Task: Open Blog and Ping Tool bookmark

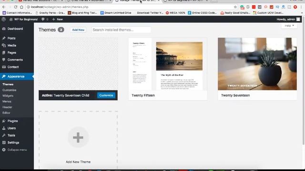Action: pos(82,13)
